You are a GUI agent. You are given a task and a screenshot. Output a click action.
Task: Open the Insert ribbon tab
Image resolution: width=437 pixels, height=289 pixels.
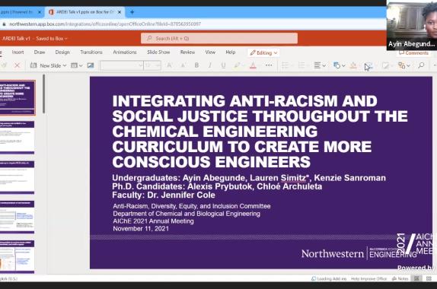click(18, 52)
